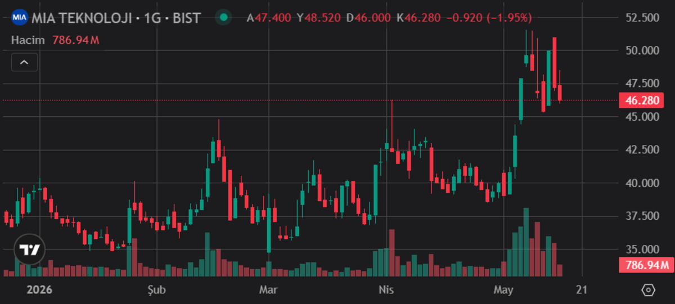Click the Hacim value 786.94M in legend
Image resolution: width=675 pixels, height=304 pixels.
(76, 40)
